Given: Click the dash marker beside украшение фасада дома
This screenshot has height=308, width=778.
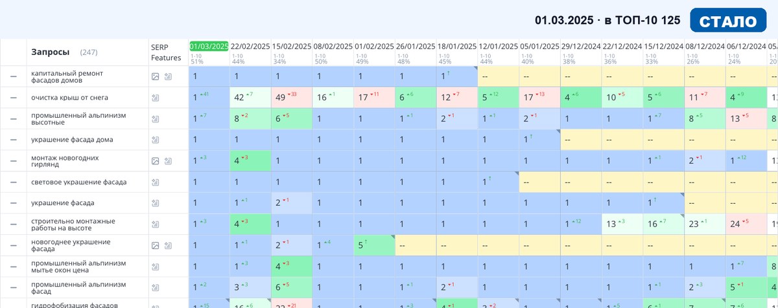Looking at the screenshot, I should tap(13, 140).
